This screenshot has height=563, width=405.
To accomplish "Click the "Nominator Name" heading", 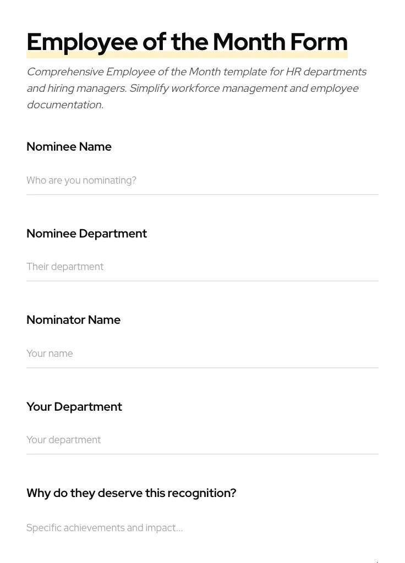I will [x=73, y=320].
